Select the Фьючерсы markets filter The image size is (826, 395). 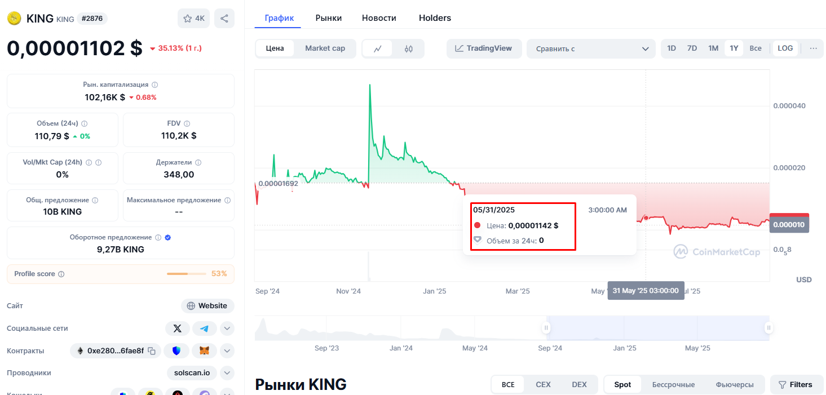(x=735, y=385)
